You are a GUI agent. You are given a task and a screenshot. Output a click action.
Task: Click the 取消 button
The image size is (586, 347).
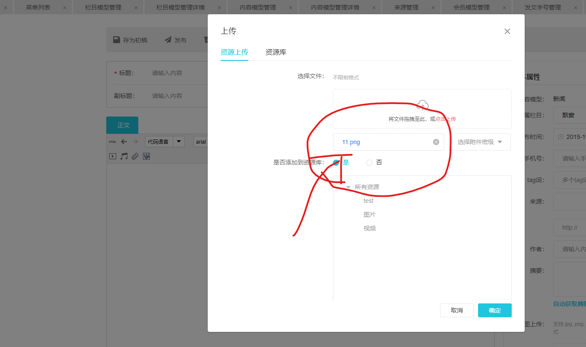click(x=456, y=310)
